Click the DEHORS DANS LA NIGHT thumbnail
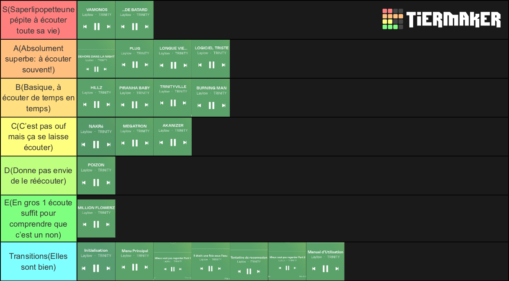 tap(96, 59)
